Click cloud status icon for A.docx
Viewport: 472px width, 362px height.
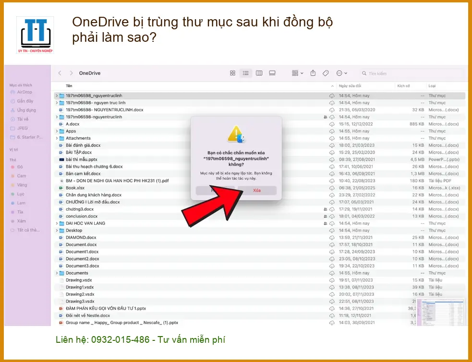tap(332, 124)
